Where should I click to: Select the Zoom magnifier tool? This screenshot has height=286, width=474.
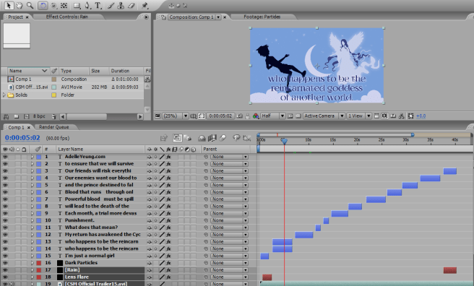pos(30,5)
